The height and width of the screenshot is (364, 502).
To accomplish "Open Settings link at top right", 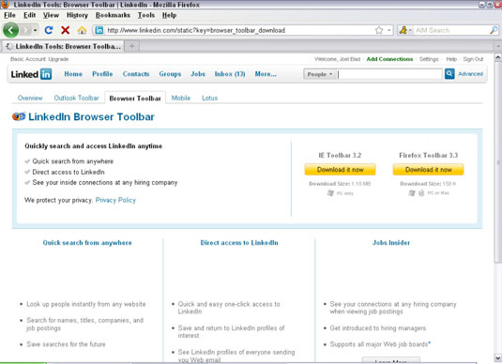I will pos(429,59).
